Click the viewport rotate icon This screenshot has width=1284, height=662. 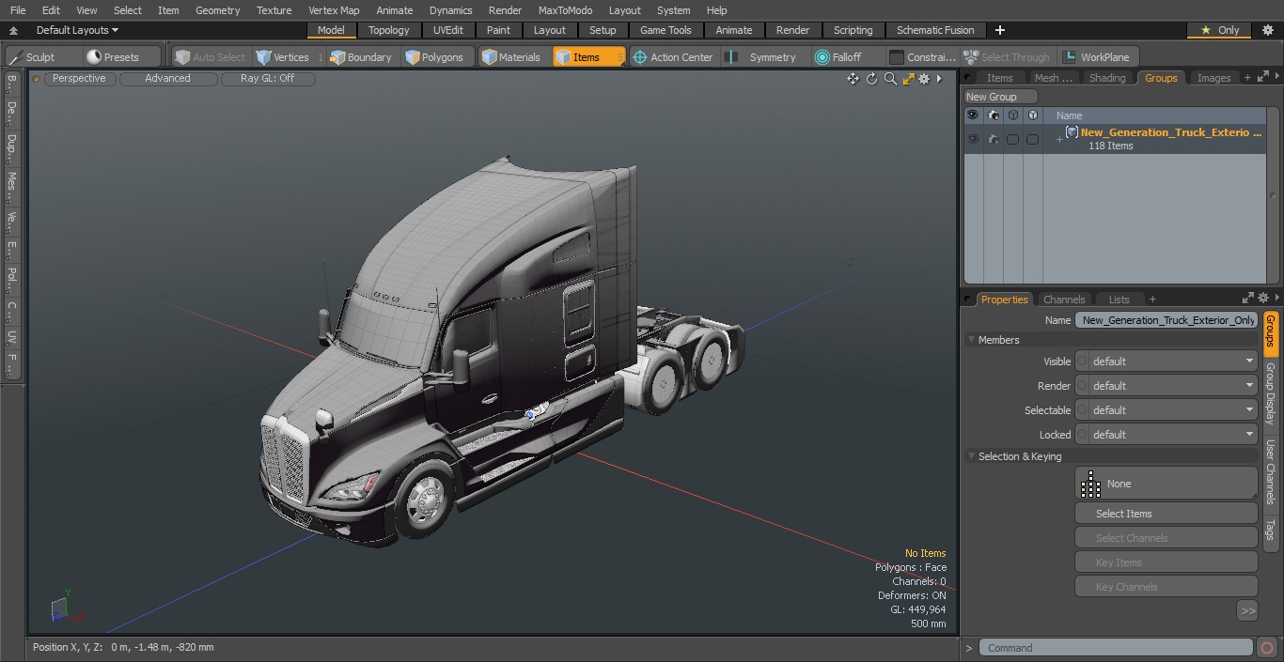point(871,79)
